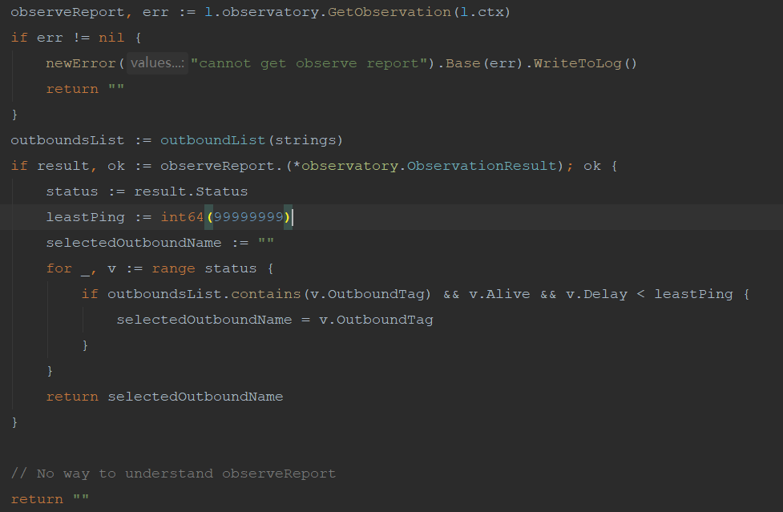Click the 'No way to understand observeReport' comment
The width and height of the screenshot is (783, 512).
click(x=173, y=474)
